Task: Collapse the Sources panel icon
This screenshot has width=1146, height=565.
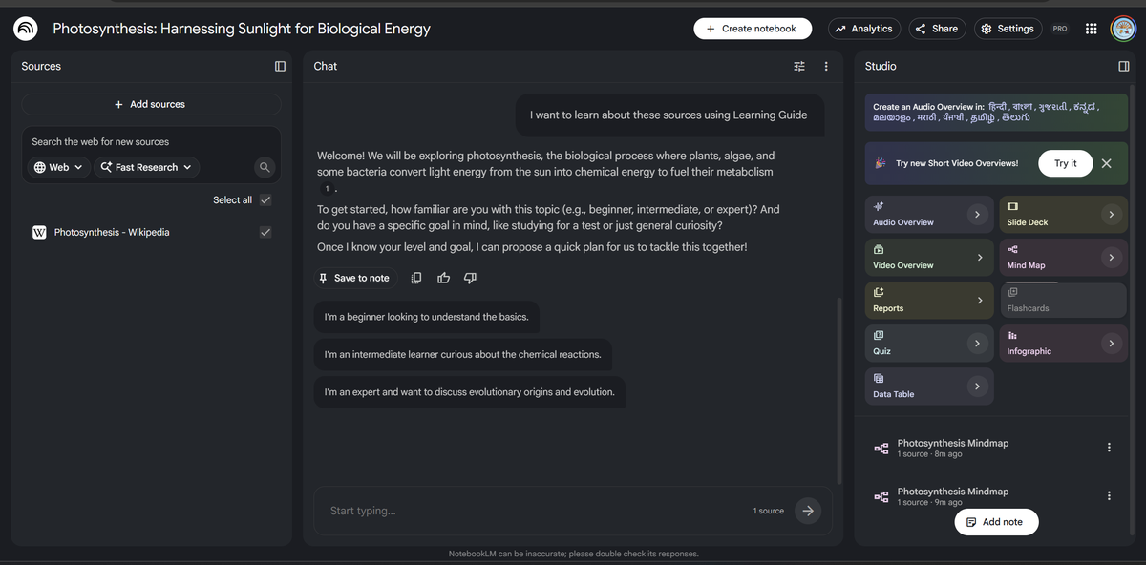Action: click(x=280, y=66)
